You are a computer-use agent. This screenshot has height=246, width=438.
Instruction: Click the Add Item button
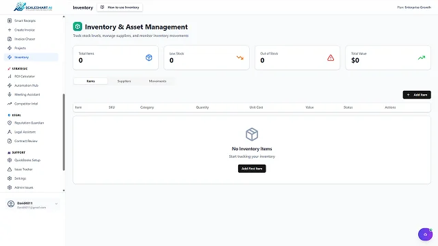(x=417, y=95)
